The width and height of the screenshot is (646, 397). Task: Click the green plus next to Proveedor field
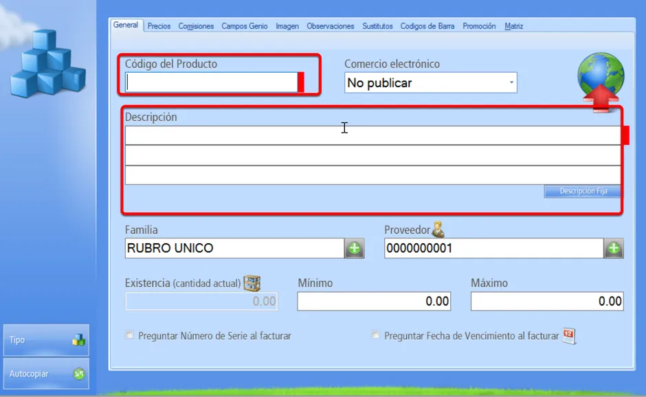point(614,249)
